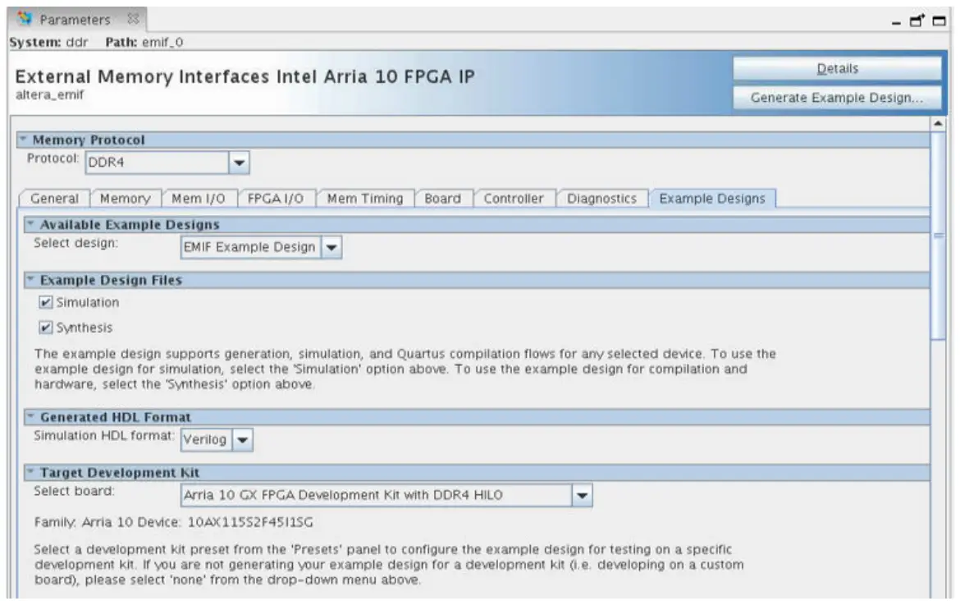This screenshot has height=601, width=960.
Task: Select the Controller tab
Action: (x=514, y=199)
